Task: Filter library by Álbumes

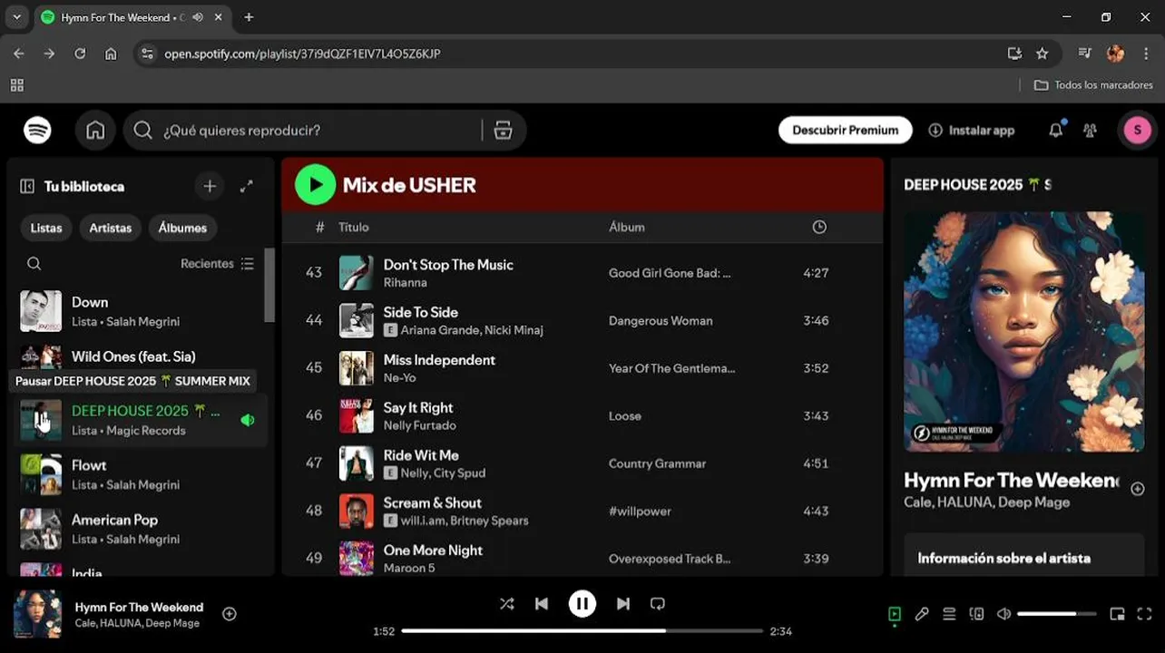Action: (x=182, y=228)
